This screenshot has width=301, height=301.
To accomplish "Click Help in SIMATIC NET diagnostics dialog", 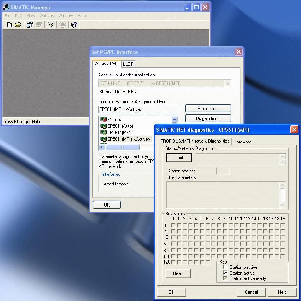I will coord(282,292).
